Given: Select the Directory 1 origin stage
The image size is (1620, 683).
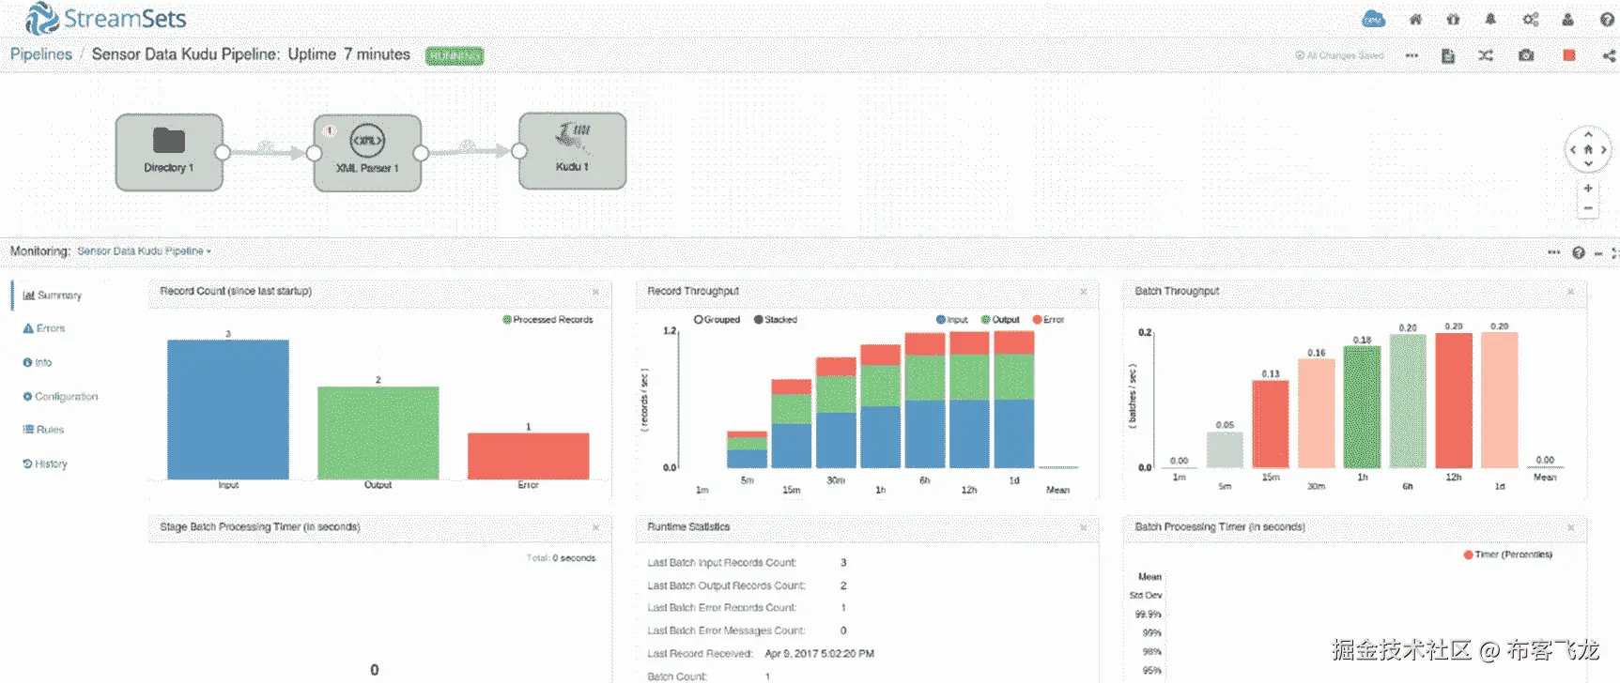Looking at the screenshot, I should coord(169,152).
